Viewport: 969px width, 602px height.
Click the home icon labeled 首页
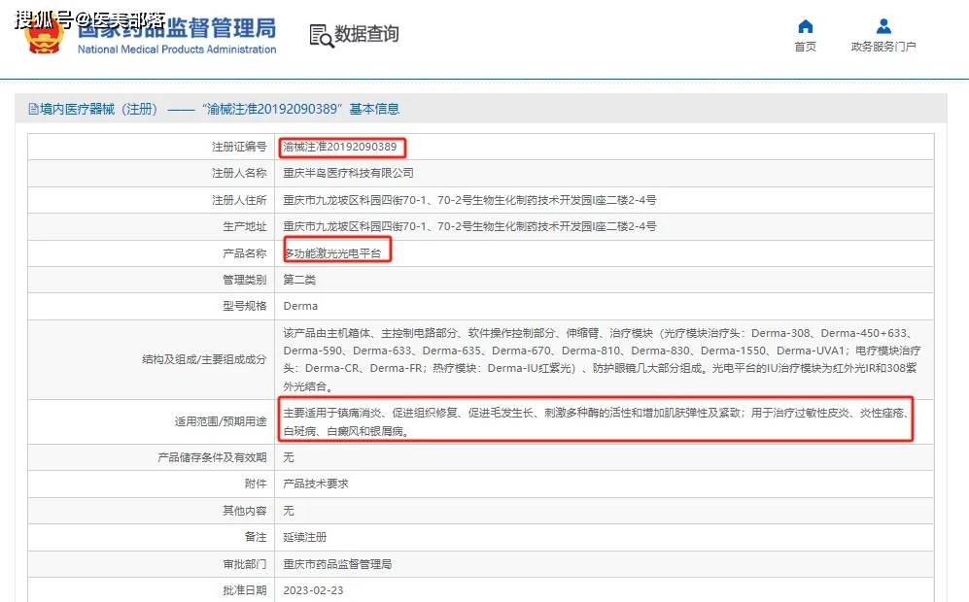806,26
